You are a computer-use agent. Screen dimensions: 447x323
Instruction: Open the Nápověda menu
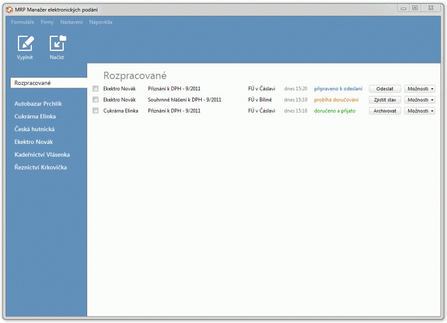[101, 22]
